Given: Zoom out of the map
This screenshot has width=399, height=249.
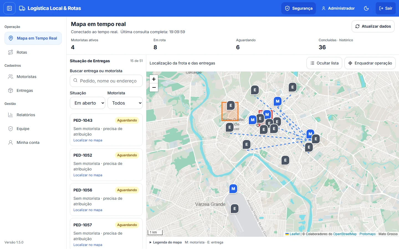Looking at the screenshot, I should click(154, 87).
